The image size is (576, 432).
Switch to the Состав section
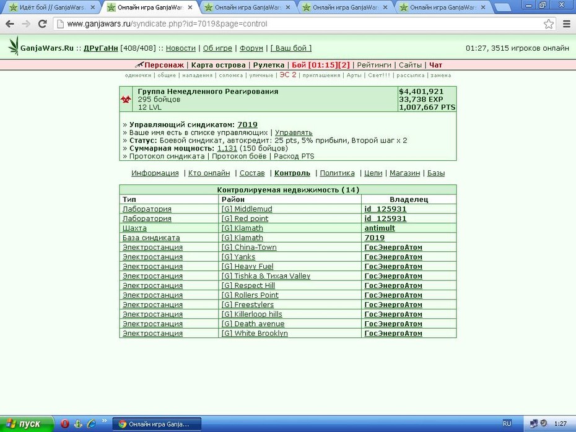click(252, 173)
